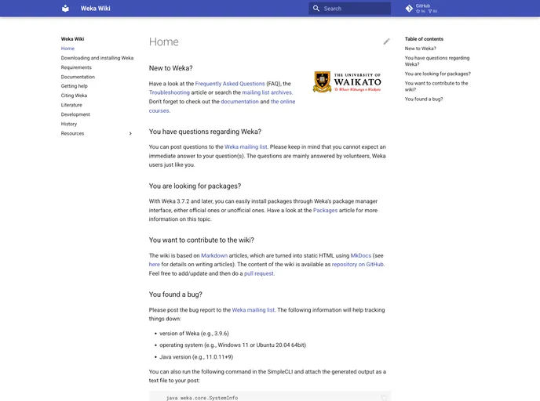Open Weka mailing list link in bug section
This screenshot has width=540, height=401.
point(253,309)
